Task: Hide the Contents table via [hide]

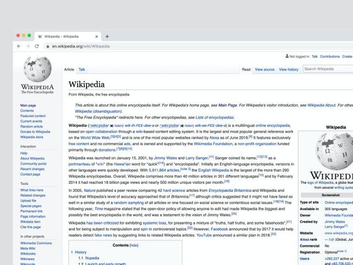Action: [x=133, y=245]
